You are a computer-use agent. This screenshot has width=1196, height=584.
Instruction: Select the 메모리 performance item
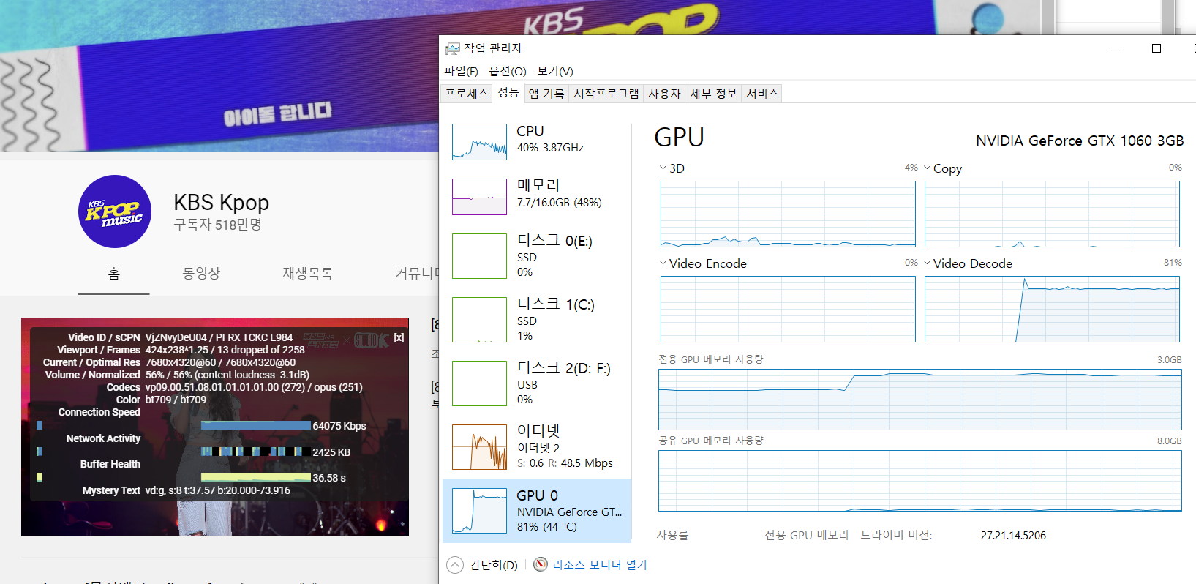point(537,197)
